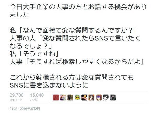Open the Egyptian pharaoh mask avatar
This screenshot has width=157, height=113.
(77, 97)
